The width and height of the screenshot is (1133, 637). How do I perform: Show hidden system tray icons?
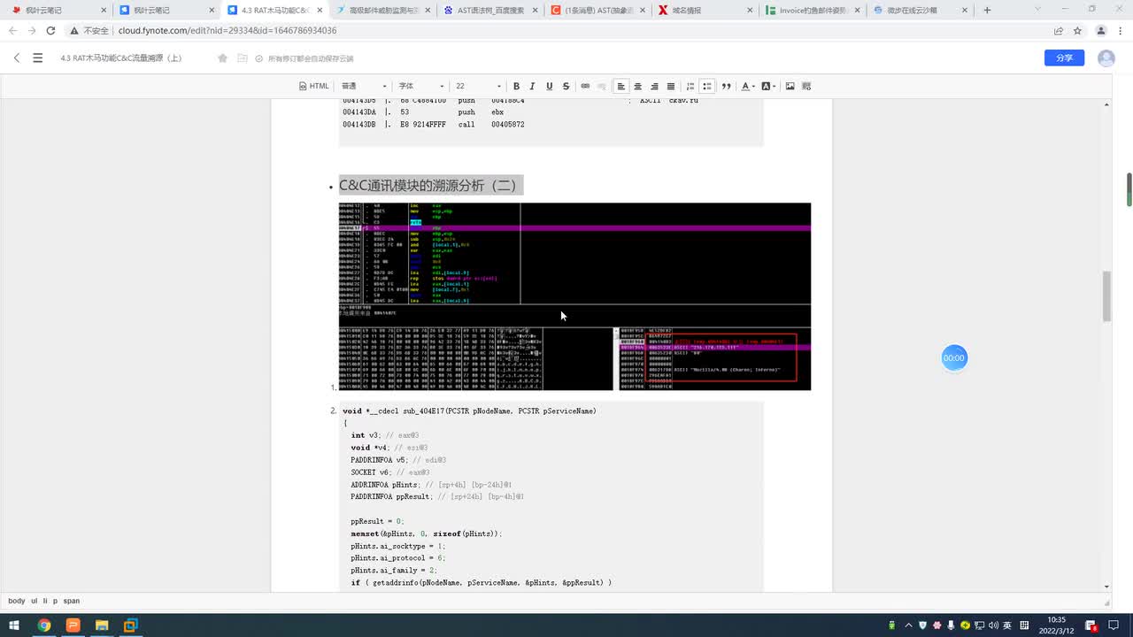click(909, 625)
